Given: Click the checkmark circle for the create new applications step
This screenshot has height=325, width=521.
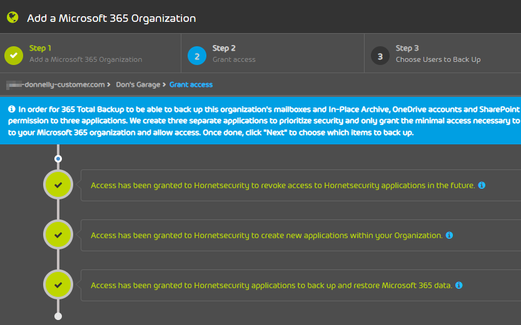Looking at the screenshot, I should point(58,235).
